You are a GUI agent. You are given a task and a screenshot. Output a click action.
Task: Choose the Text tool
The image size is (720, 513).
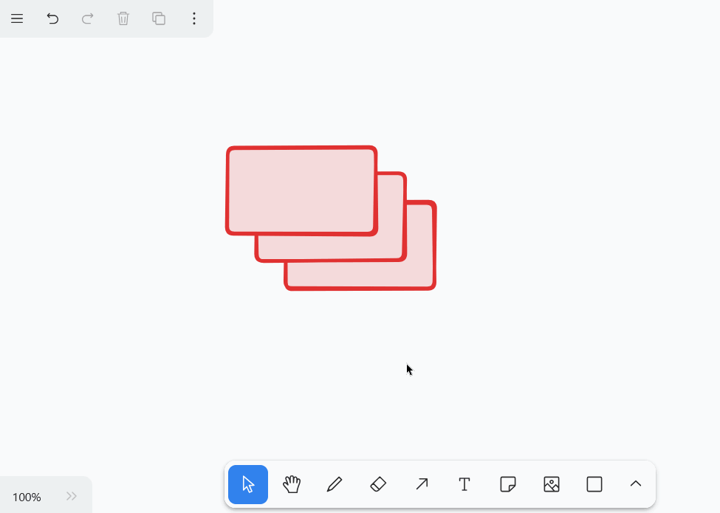coord(464,484)
